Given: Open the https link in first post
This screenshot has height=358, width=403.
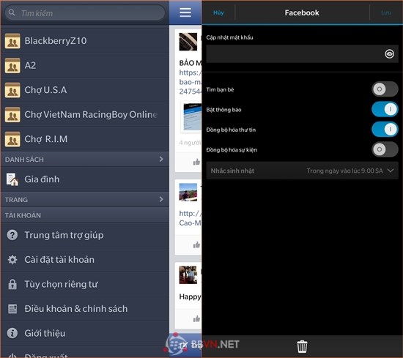Looking at the screenshot, I should (x=191, y=82).
